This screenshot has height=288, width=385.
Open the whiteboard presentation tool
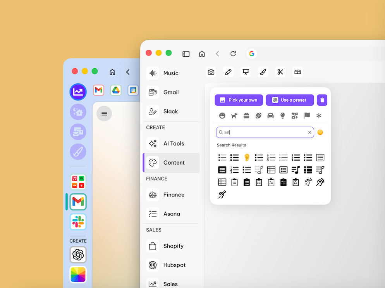coord(245,72)
